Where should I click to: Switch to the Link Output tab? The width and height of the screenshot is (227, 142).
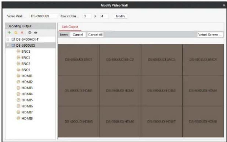70,27
